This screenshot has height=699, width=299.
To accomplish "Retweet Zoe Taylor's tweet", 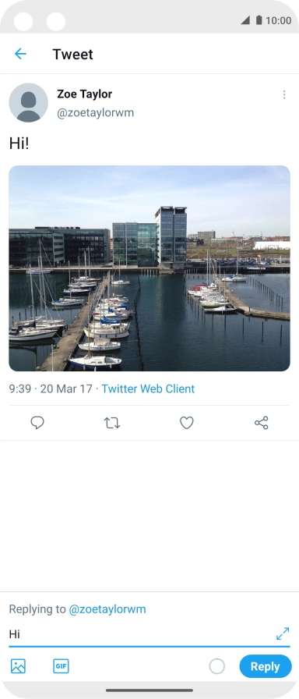I will point(112,423).
